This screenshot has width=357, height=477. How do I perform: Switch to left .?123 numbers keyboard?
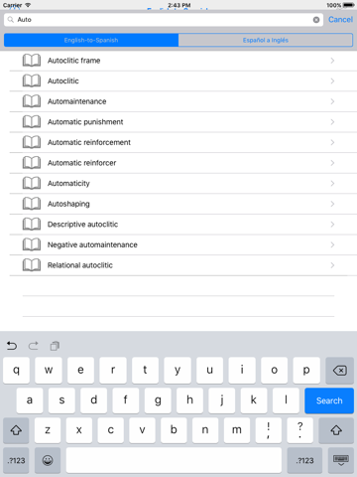pos(16,460)
